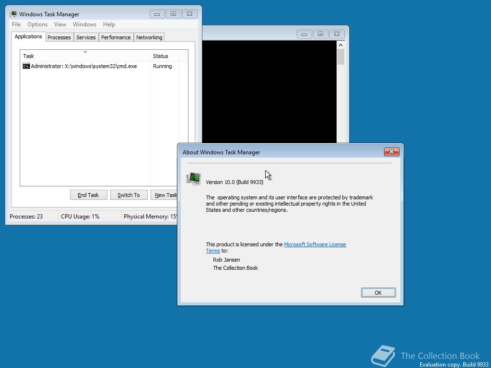Maximize the command prompt window
491x368 pixels.
click(x=320, y=34)
